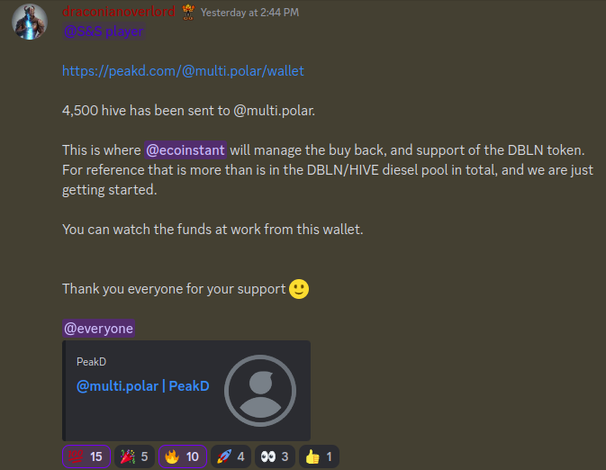This screenshot has height=470, width=606.
Task: Toggle the 100 emoji reaction
Action: coord(86,456)
